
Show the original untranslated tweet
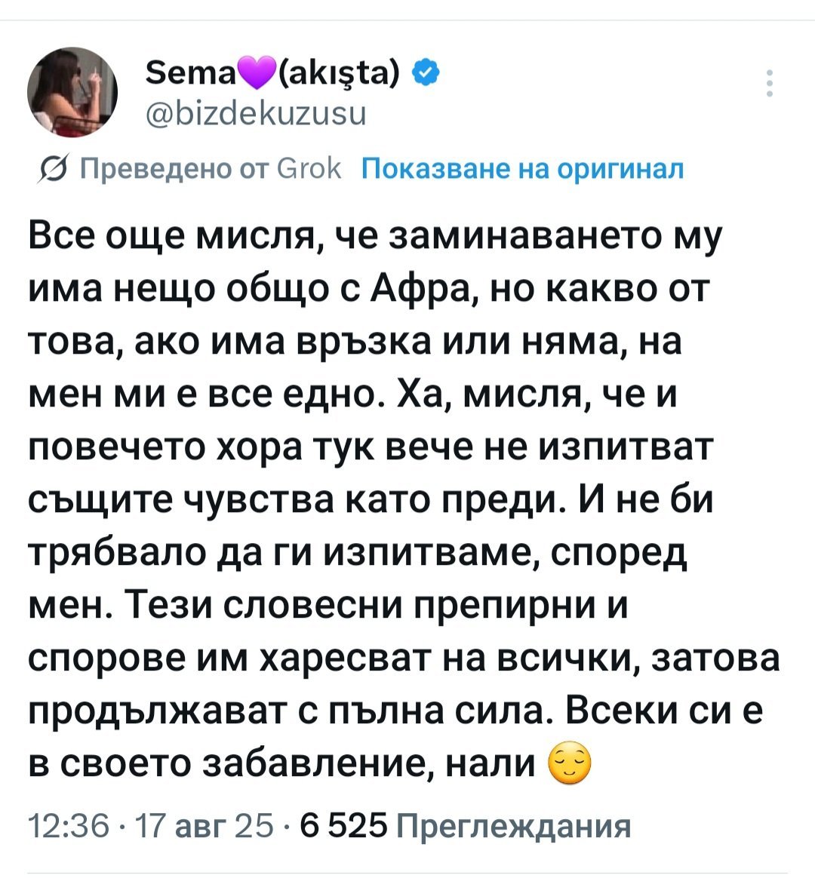(x=523, y=168)
